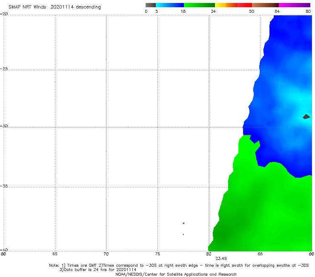Screen dimensions: 315x277
Task: Click the latitude label '-35'
Action: coord(4,186)
